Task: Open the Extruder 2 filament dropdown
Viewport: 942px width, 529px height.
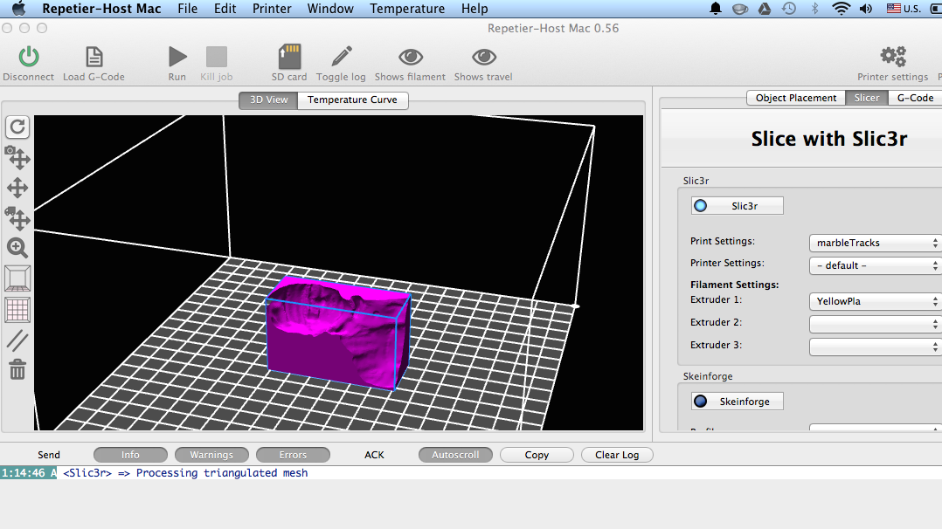Action: tap(874, 324)
